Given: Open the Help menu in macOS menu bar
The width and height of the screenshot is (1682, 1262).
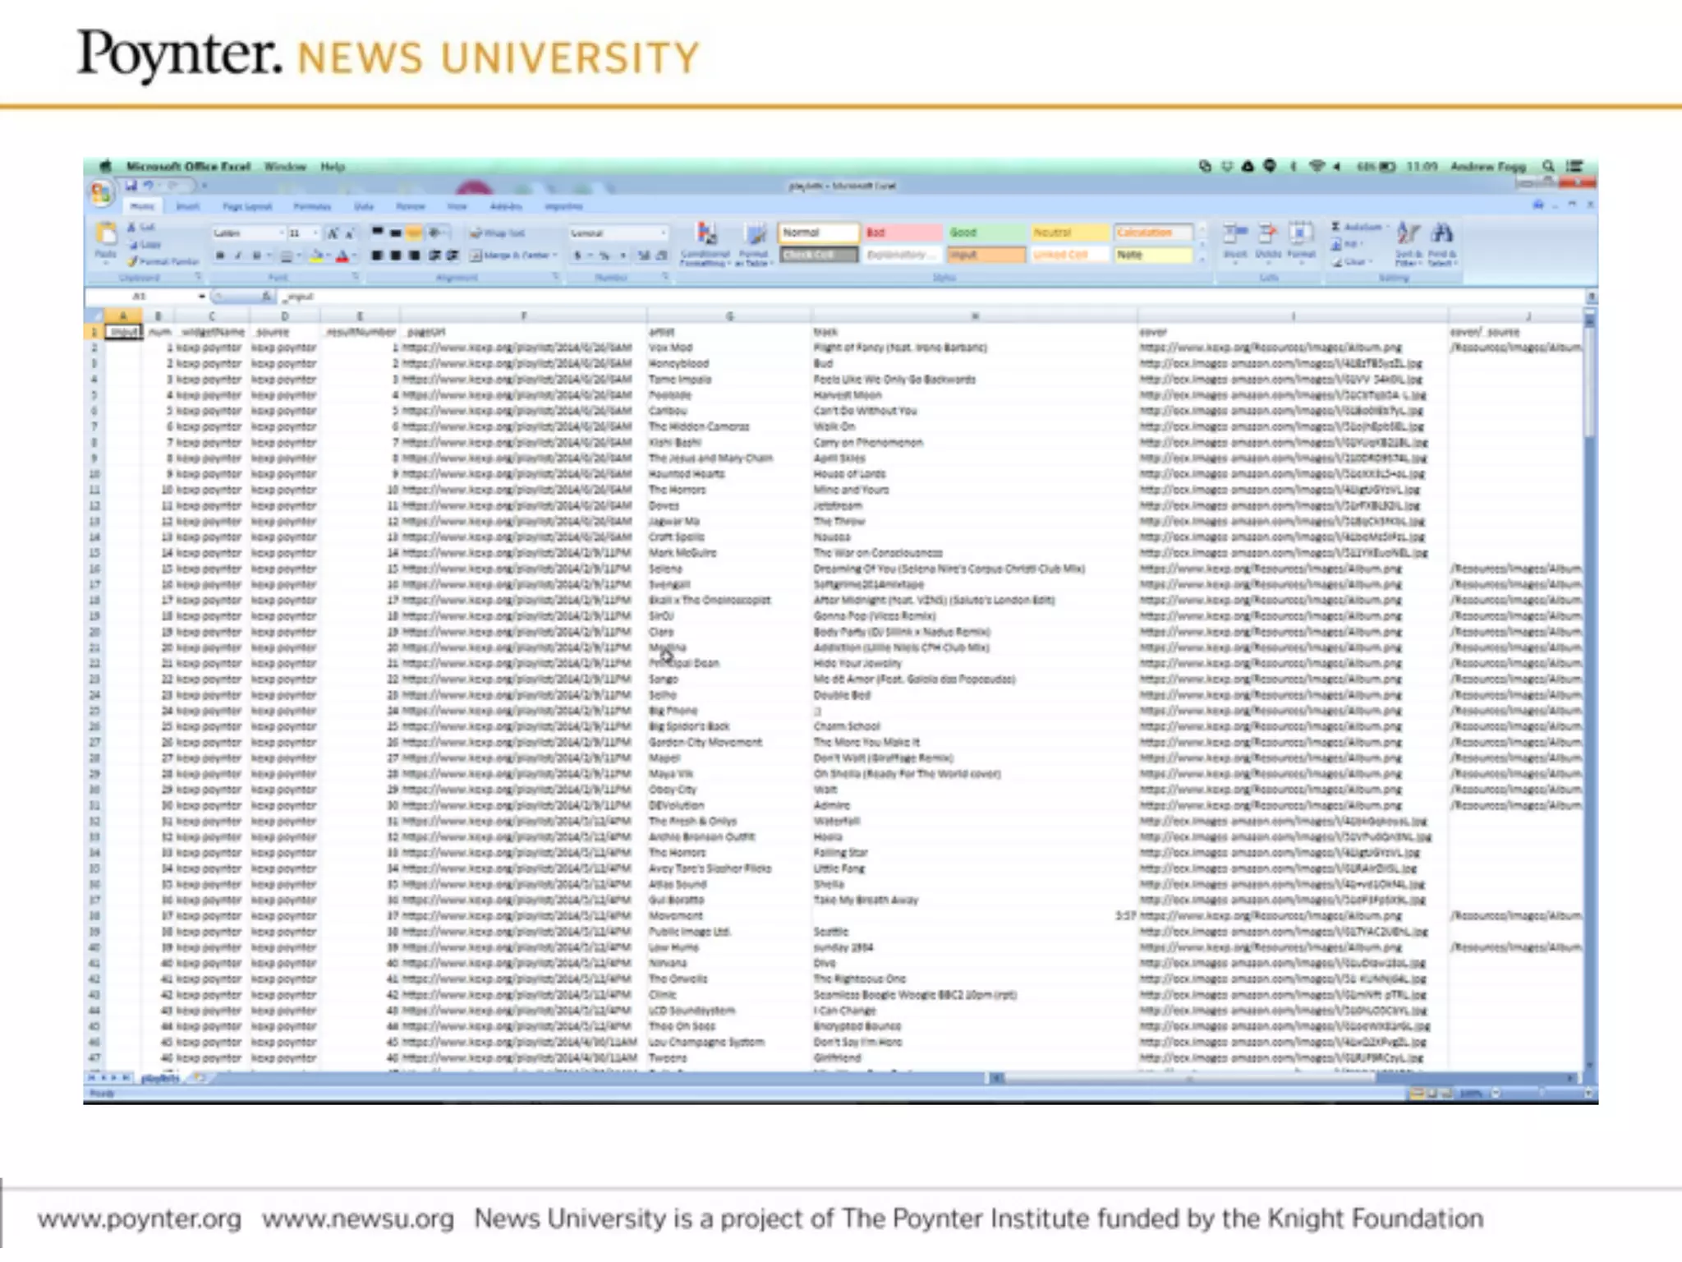Looking at the screenshot, I should [x=333, y=167].
